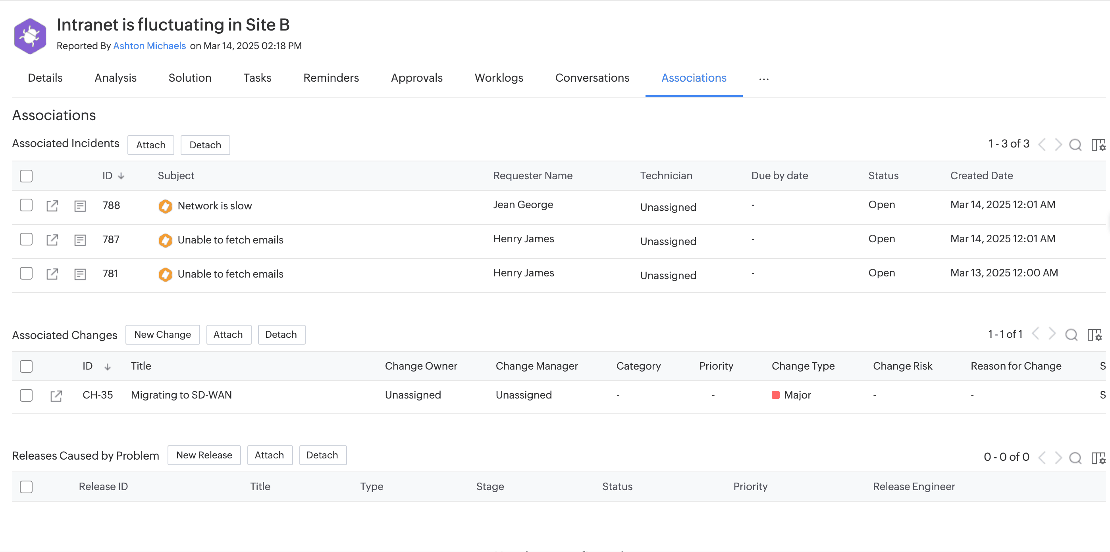Search within Releases Caused by Problem
The height and width of the screenshot is (552, 1110).
1075,458
